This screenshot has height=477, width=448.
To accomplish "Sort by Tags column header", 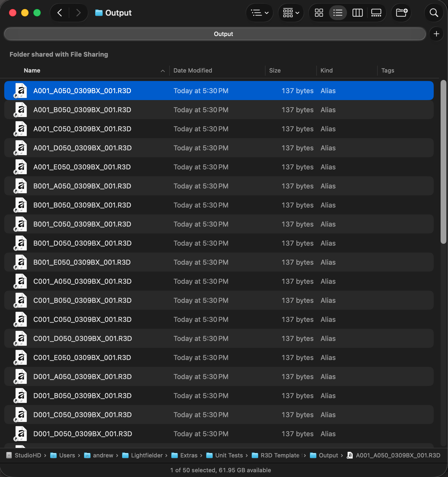I will click(388, 70).
